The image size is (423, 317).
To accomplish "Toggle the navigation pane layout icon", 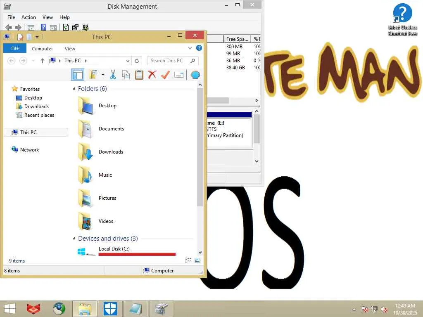I will click(x=78, y=75).
